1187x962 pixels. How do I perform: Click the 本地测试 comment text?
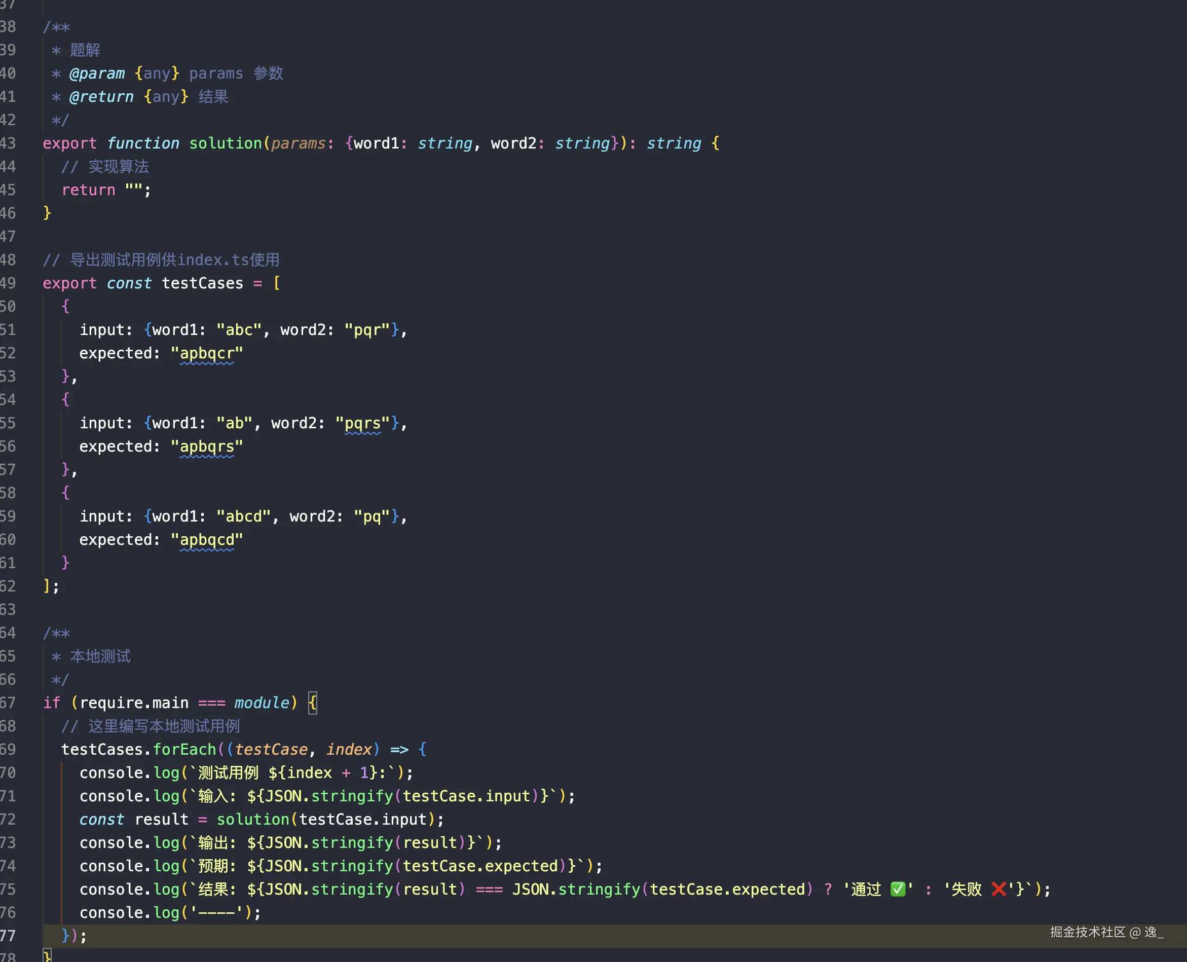[x=100, y=657]
